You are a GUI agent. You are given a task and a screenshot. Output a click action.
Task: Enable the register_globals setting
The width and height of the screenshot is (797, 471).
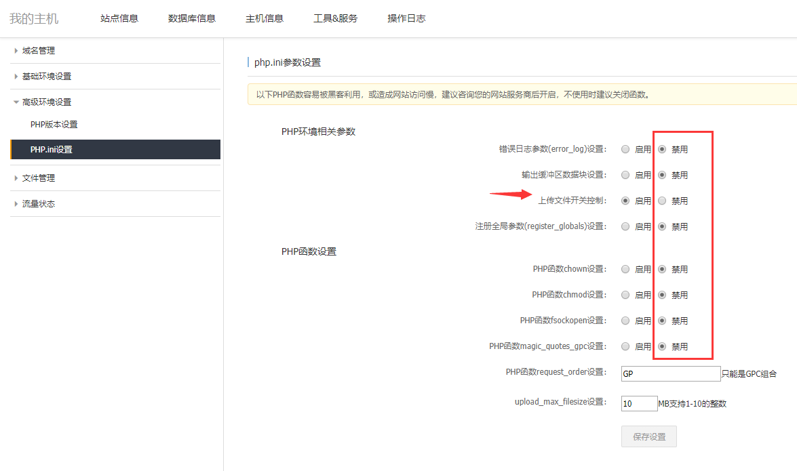(x=625, y=226)
